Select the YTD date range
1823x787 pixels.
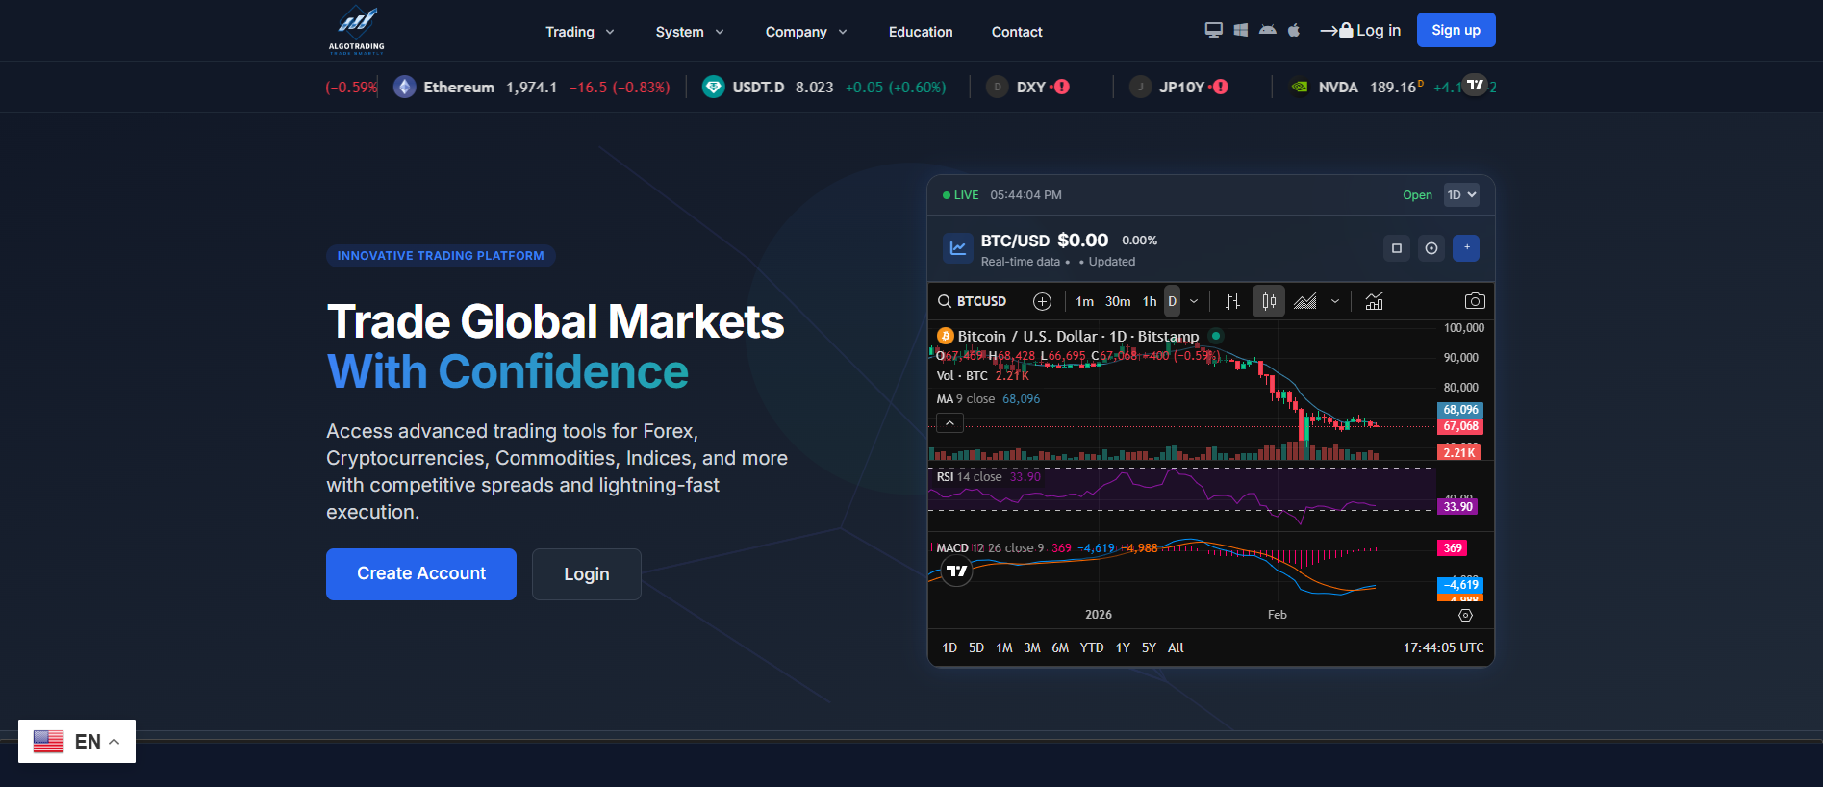pyautogui.click(x=1092, y=647)
